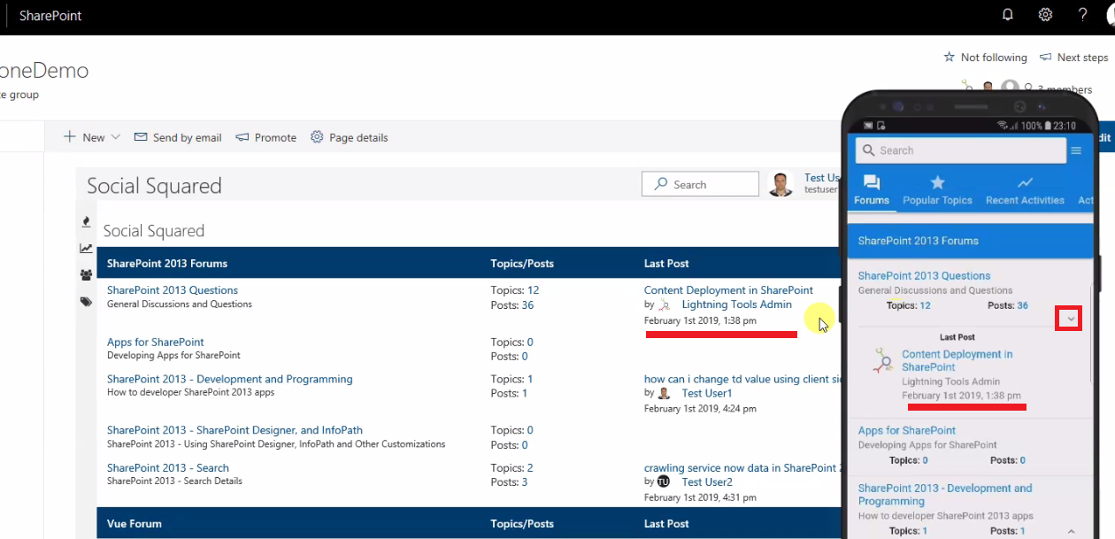Collapse SharePoint 2013 Questions chevron on phone
1115x539 pixels.
pos(1070,319)
